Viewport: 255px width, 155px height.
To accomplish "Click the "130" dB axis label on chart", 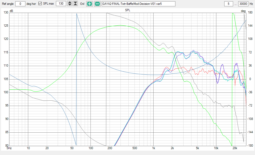I will click(x=6, y=12).
